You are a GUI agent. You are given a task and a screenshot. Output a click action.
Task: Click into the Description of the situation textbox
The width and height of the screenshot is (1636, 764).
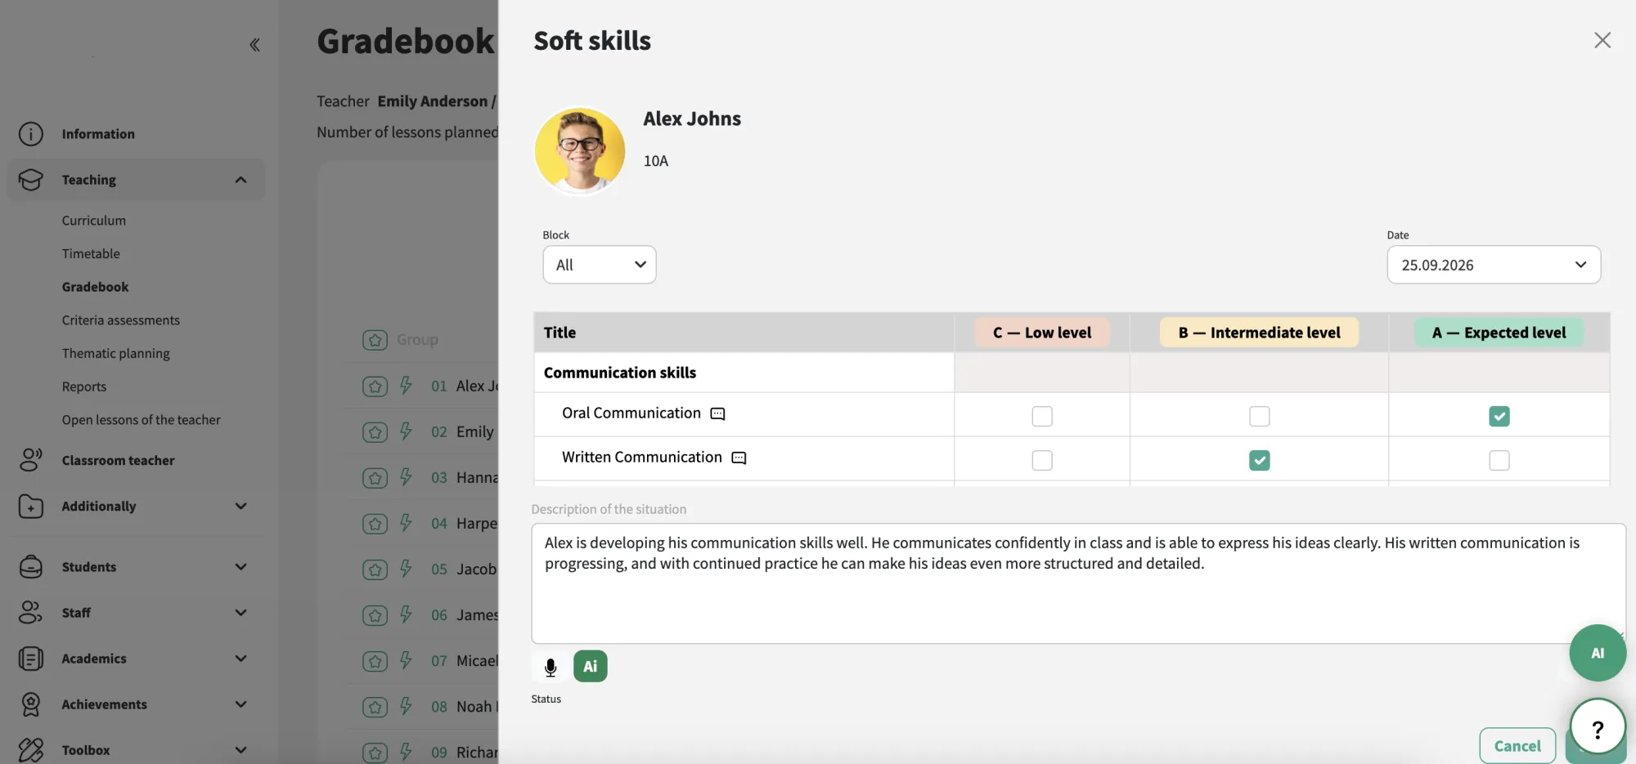(1078, 583)
